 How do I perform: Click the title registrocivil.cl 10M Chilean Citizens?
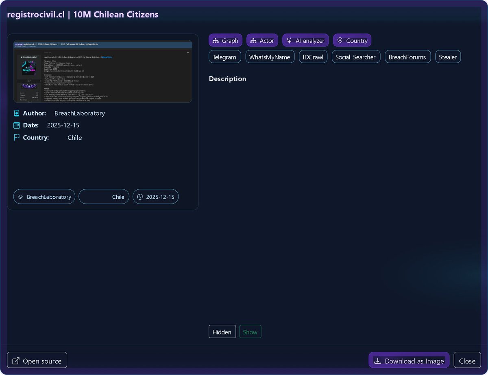click(83, 15)
